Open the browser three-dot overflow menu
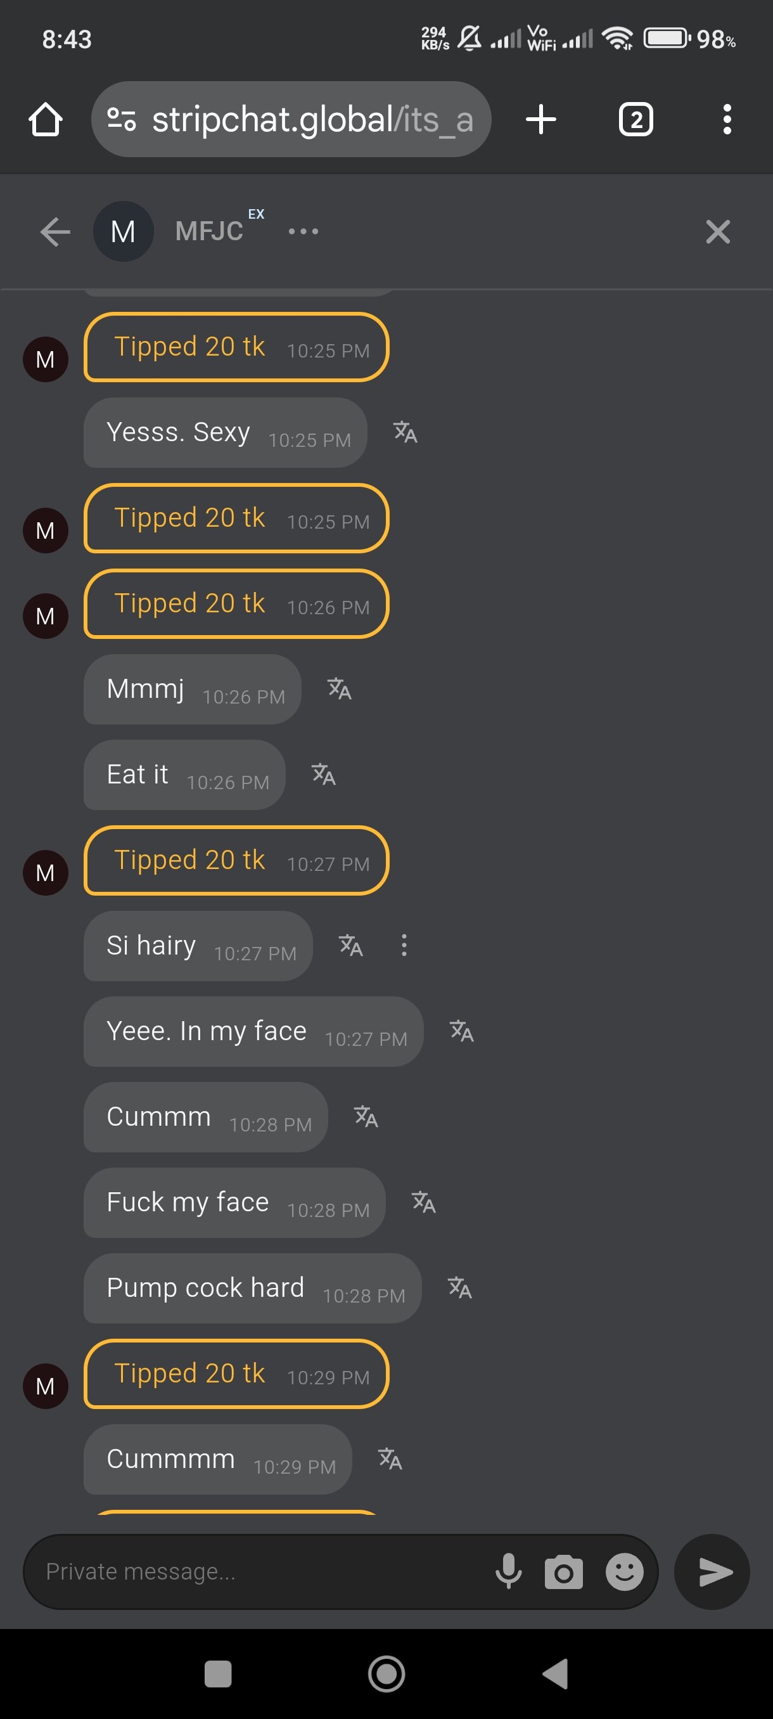This screenshot has width=773, height=1719. (x=726, y=119)
